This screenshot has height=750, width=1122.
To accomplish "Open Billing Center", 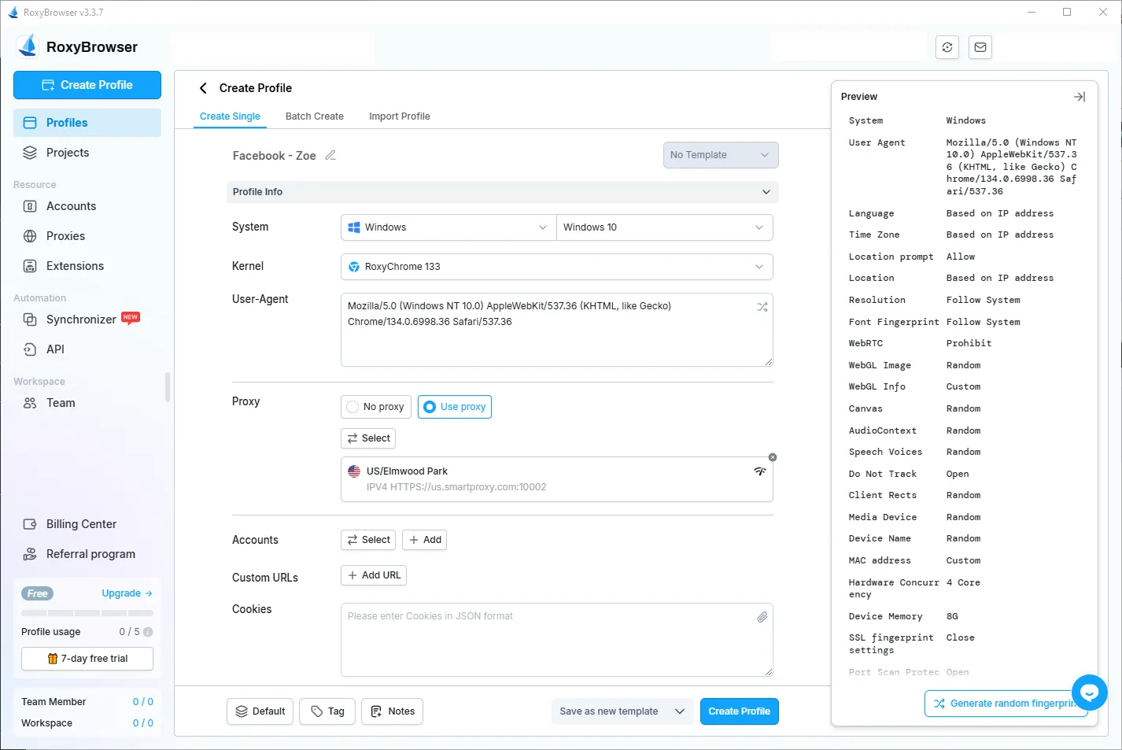I will [x=87, y=524].
